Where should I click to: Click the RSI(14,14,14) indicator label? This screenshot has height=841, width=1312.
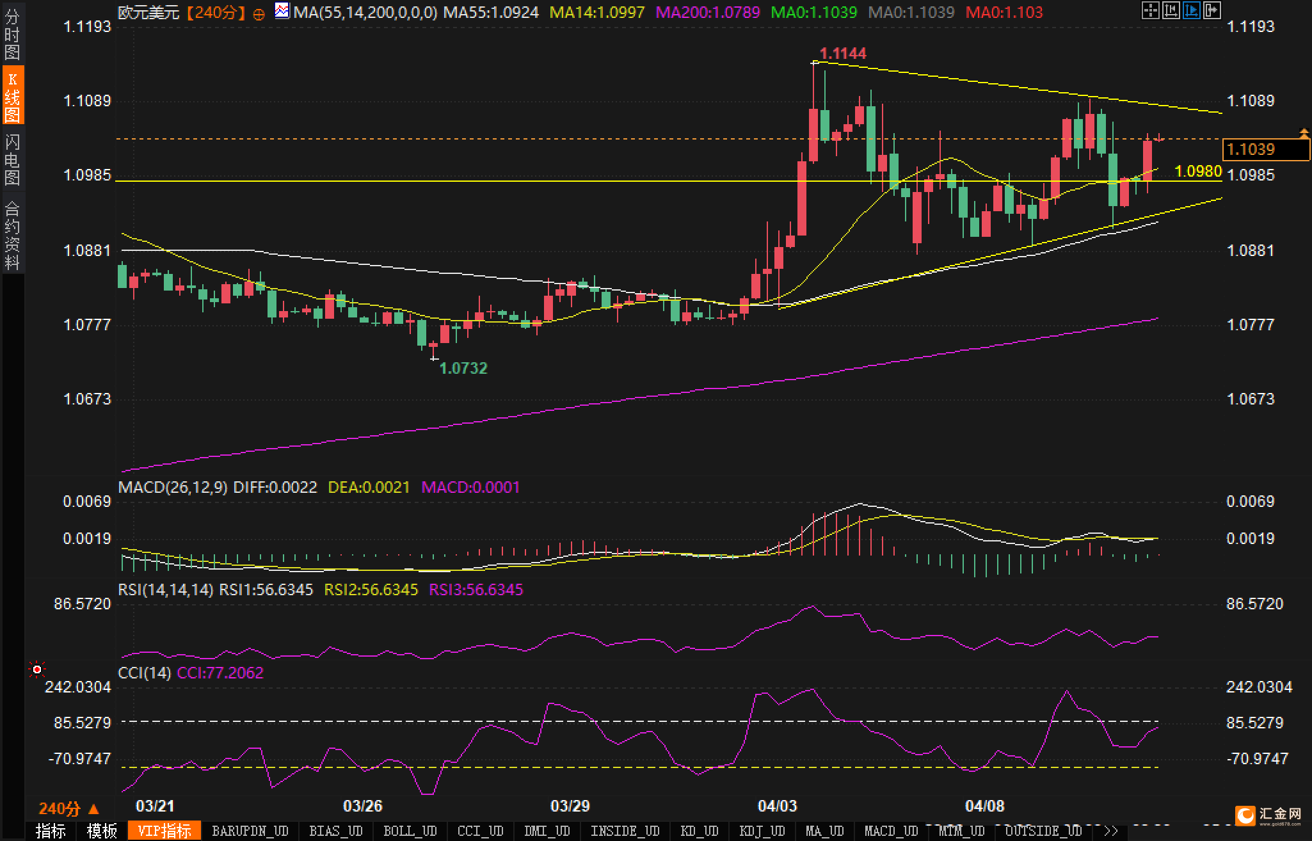coord(166,589)
